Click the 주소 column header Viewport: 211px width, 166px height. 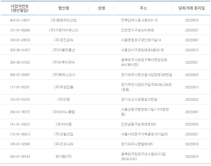pyautogui.click(x=143, y=8)
